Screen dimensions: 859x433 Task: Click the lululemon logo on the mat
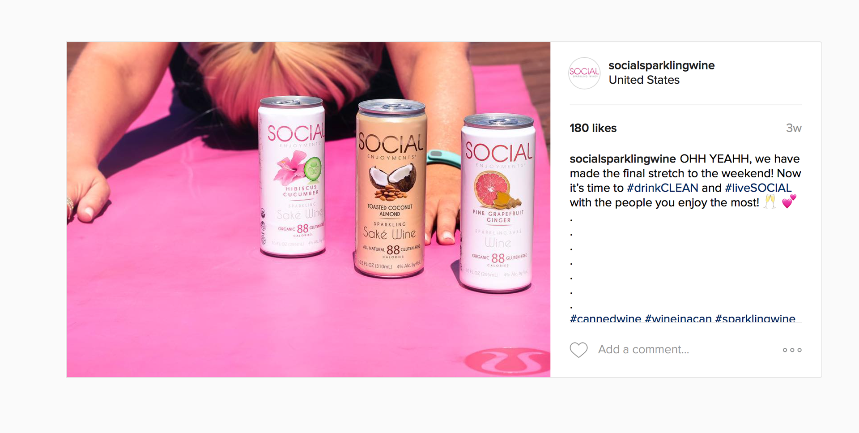pyautogui.click(x=507, y=362)
